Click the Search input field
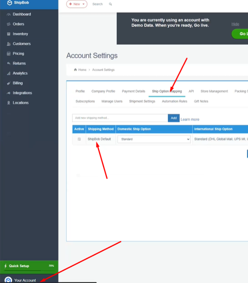Screen dimensions: 248x283 [97, 4]
